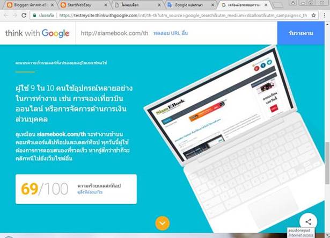The height and width of the screenshot is (238, 330).
Task: Open the fixes link under desktop speed
Action: coord(90,192)
